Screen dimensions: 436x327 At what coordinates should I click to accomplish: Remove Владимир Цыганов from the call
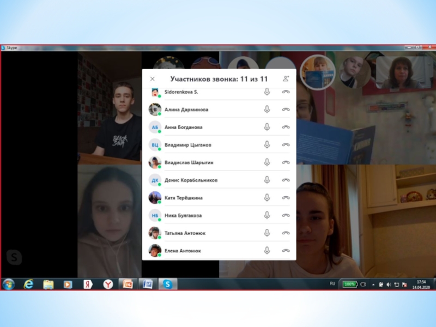[286, 145]
